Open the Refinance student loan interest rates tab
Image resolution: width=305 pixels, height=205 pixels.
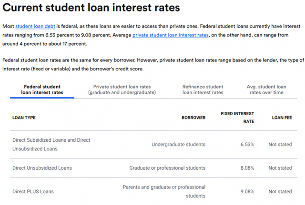203,89
